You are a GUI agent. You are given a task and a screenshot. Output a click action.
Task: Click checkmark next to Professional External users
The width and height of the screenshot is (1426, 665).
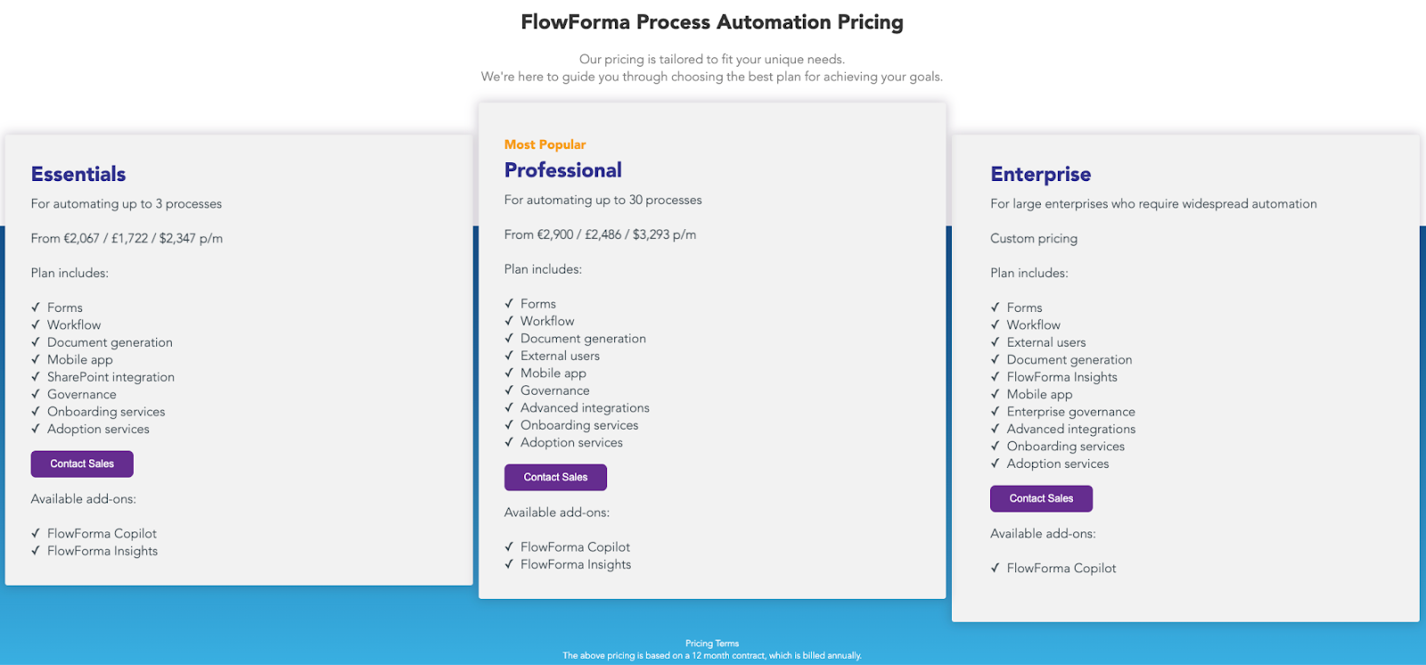509,356
